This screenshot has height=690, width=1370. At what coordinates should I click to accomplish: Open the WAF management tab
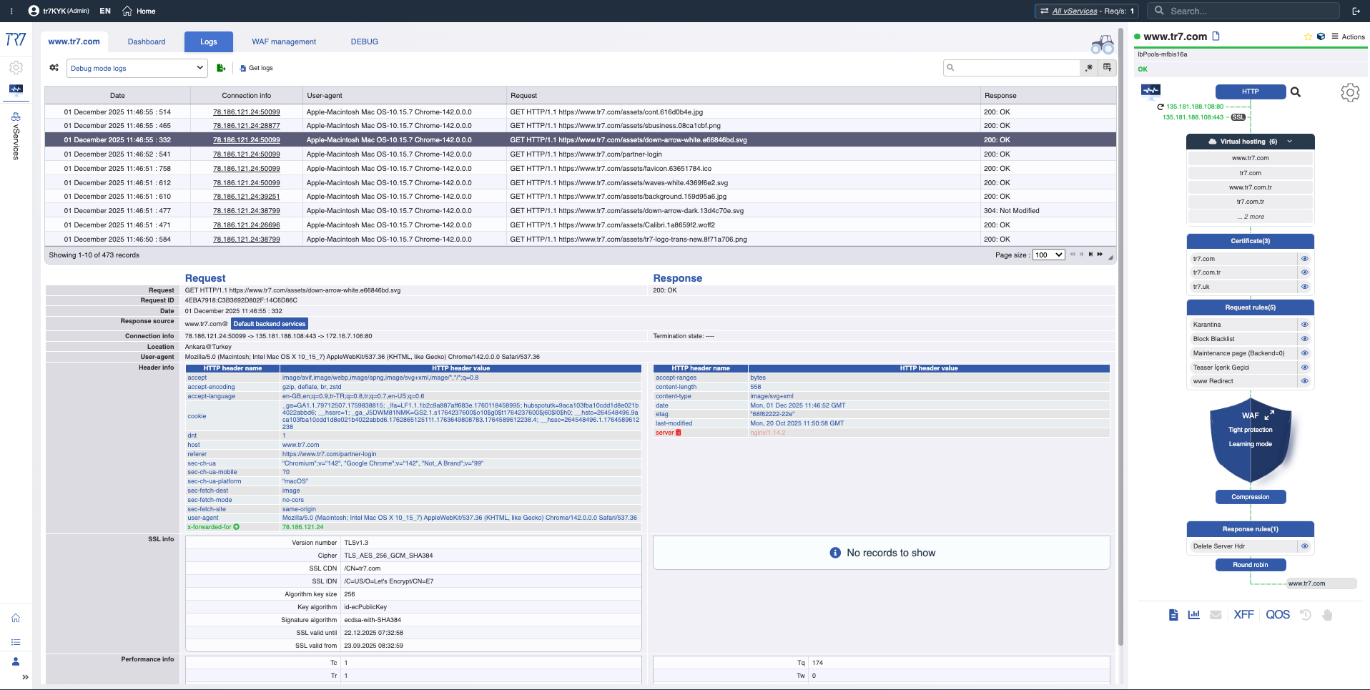284,41
